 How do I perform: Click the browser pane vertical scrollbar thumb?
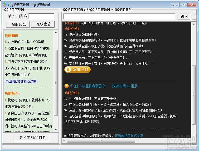click(193, 95)
